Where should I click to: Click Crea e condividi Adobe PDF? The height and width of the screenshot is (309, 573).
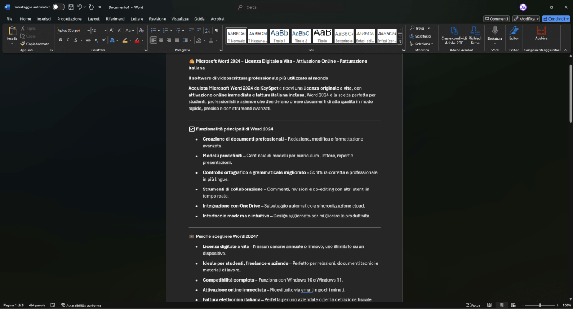pos(454,35)
